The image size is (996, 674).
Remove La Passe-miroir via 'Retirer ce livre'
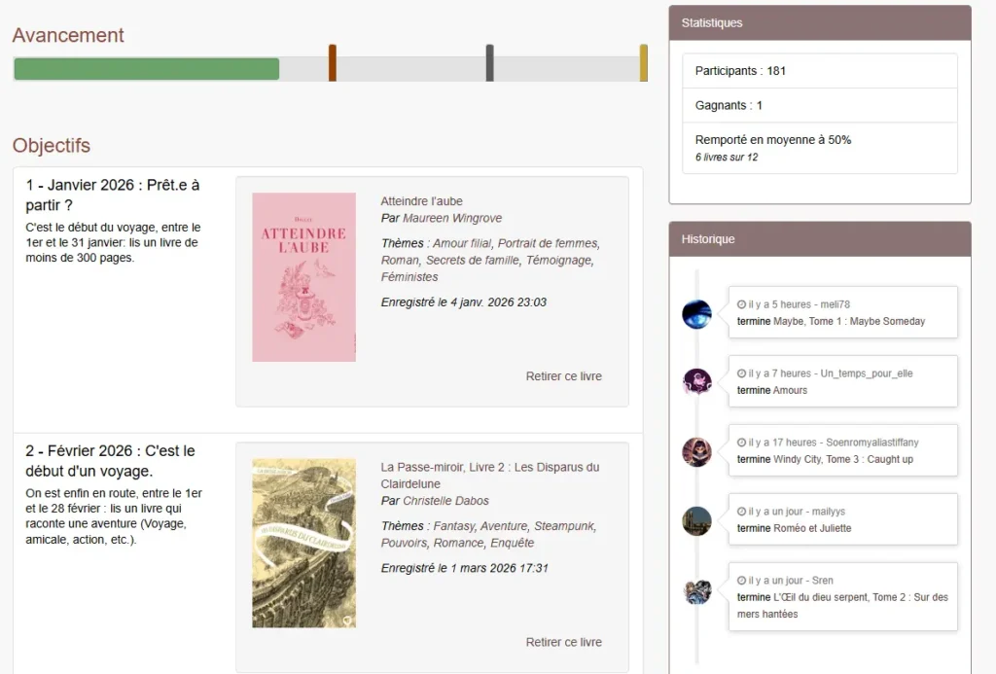pyautogui.click(x=563, y=642)
